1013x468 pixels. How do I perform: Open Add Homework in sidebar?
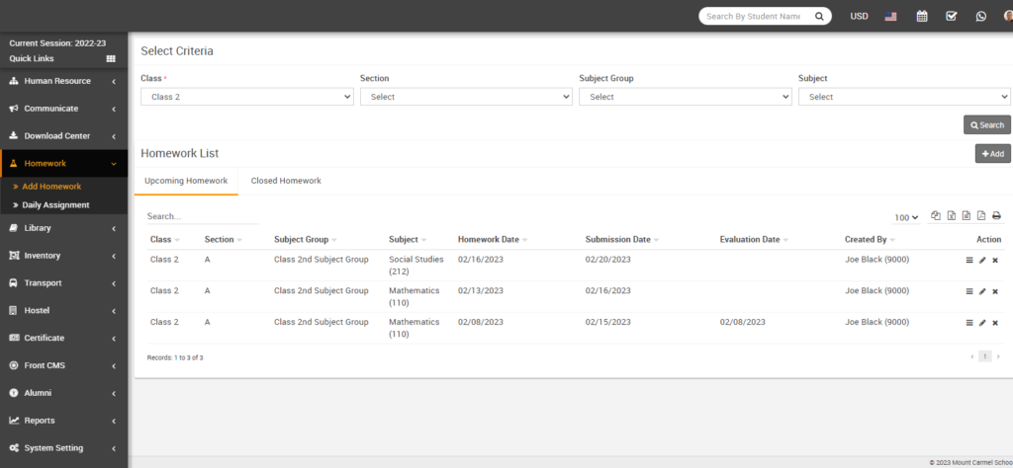(51, 187)
